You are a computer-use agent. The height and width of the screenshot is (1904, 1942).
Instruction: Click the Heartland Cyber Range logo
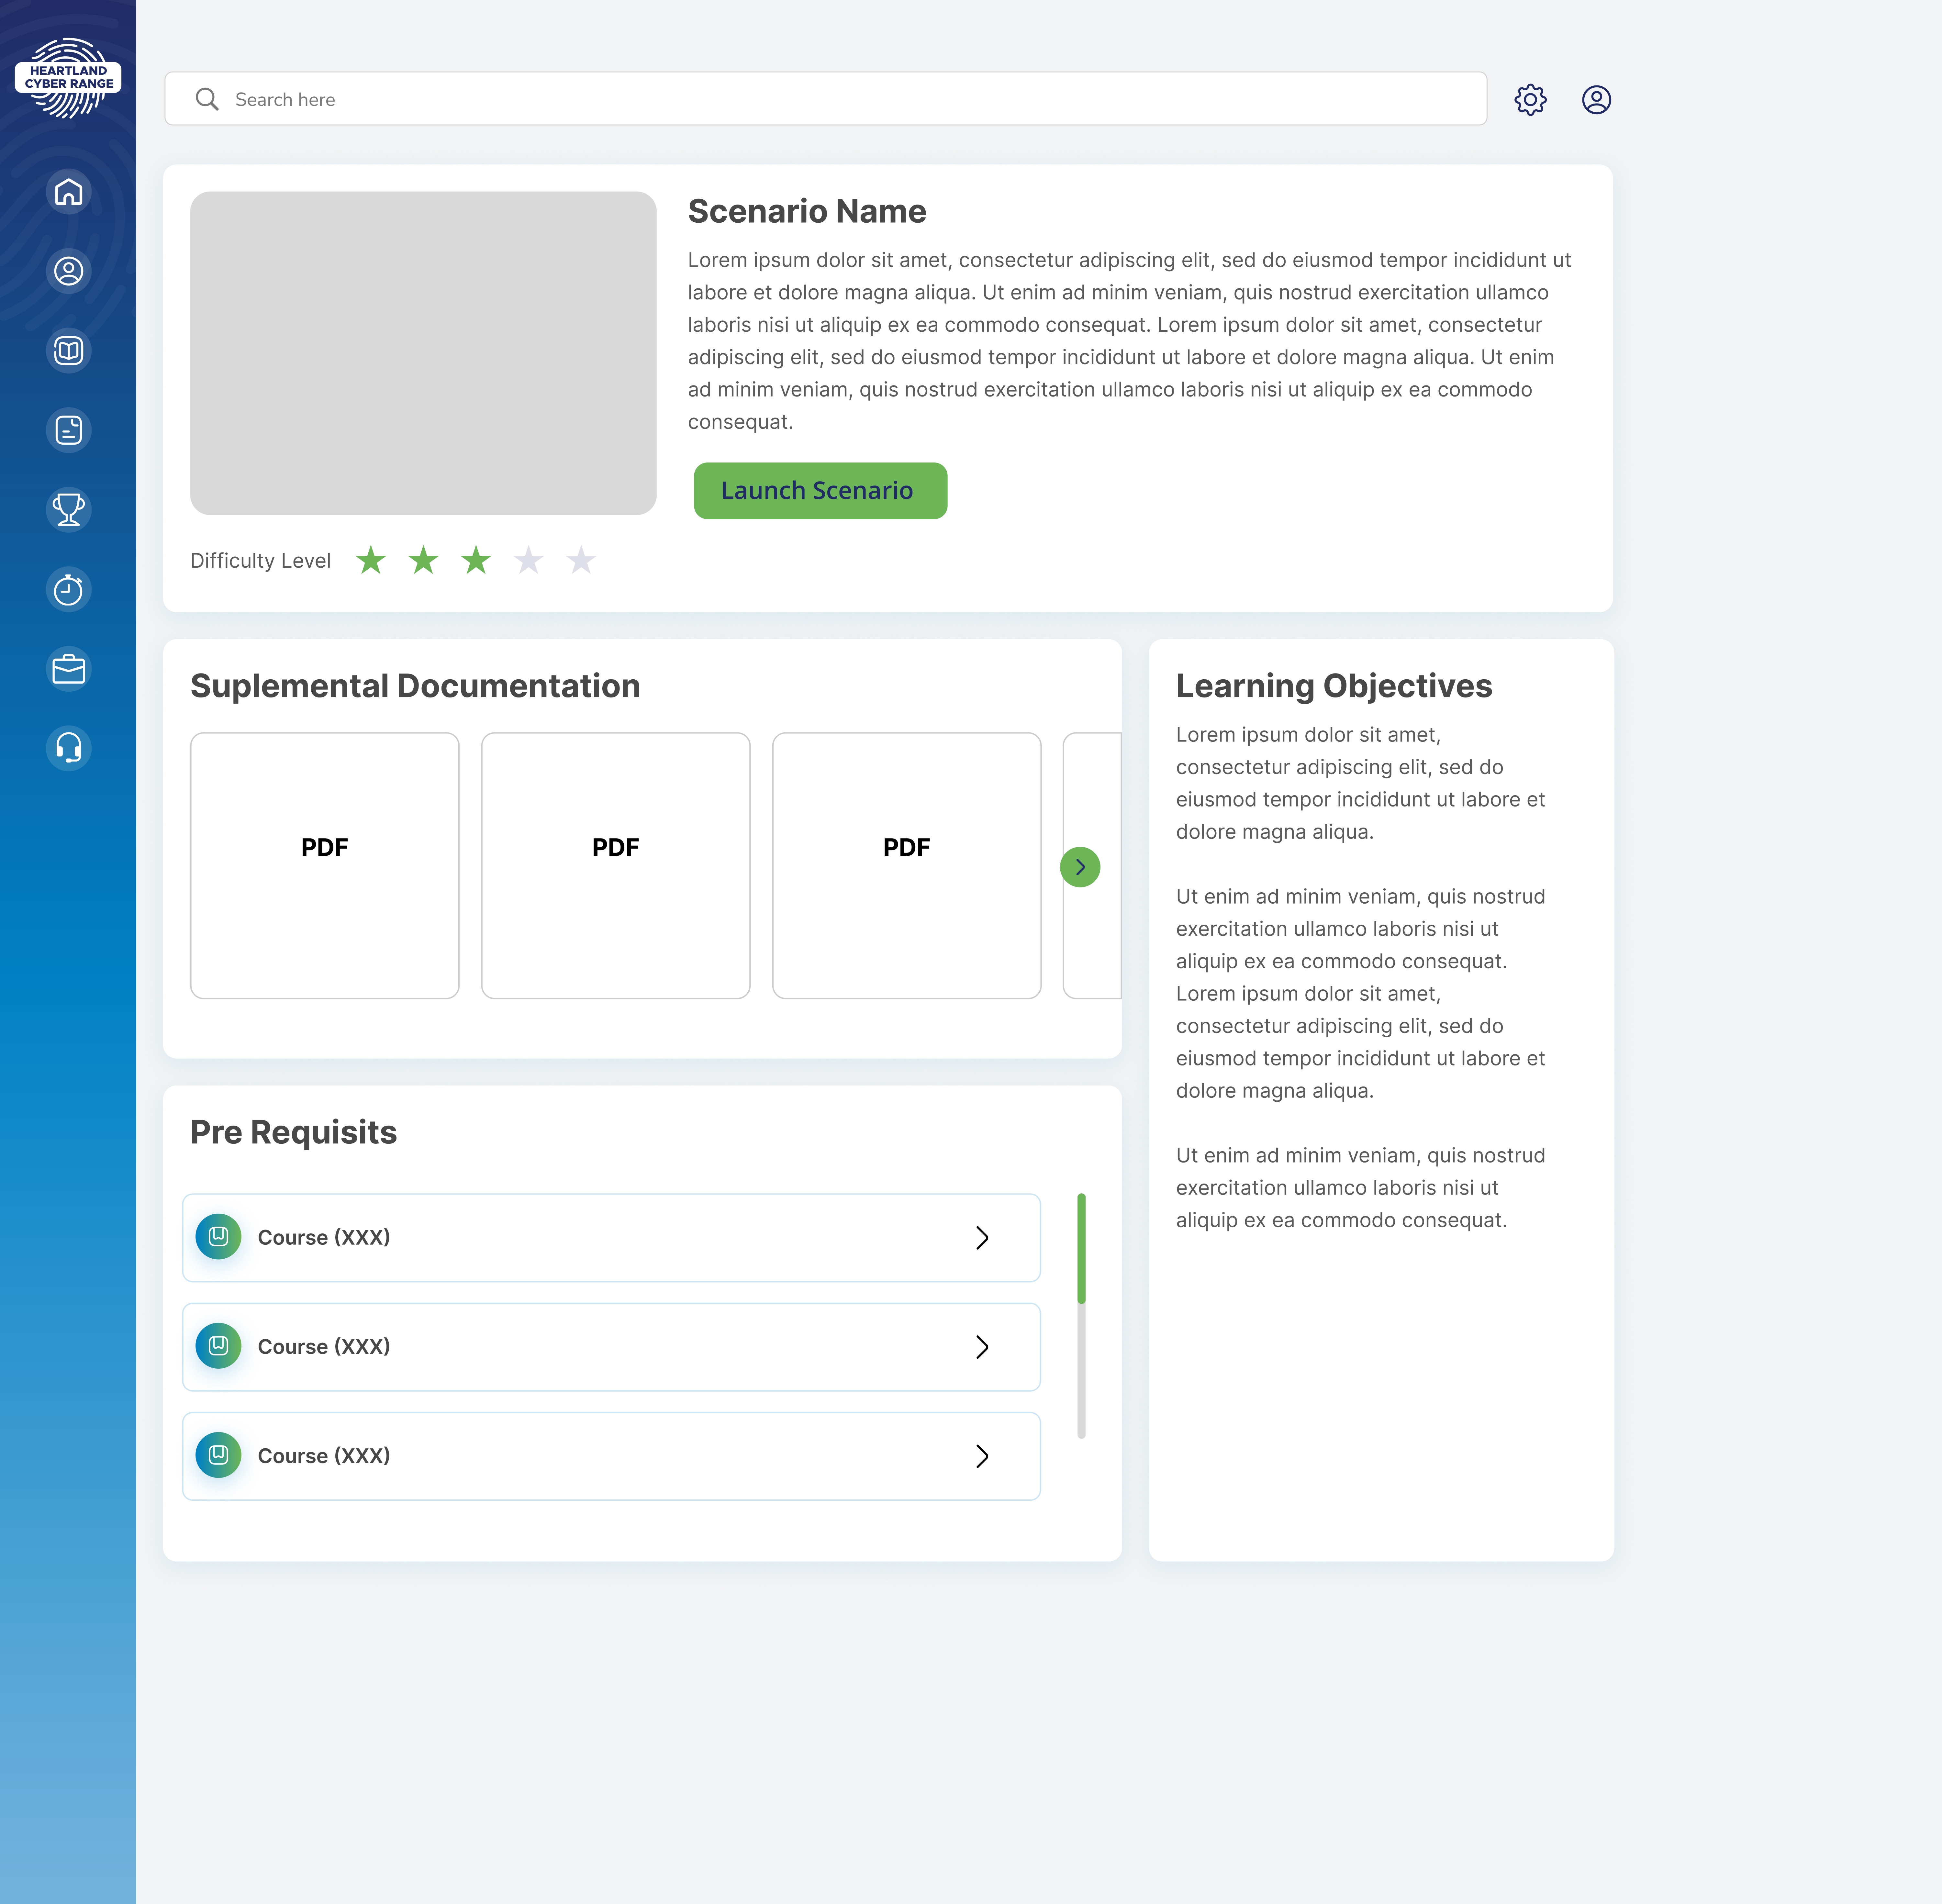coord(68,78)
